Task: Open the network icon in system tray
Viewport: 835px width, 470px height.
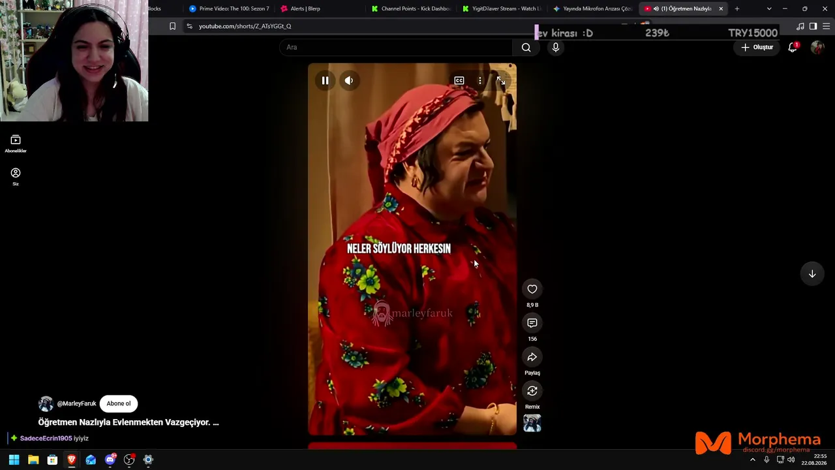Action: (x=780, y=460)
